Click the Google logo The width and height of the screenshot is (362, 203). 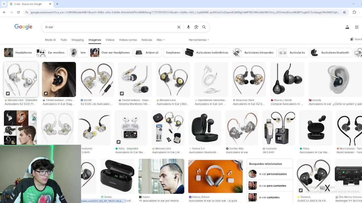click(23, 27)
